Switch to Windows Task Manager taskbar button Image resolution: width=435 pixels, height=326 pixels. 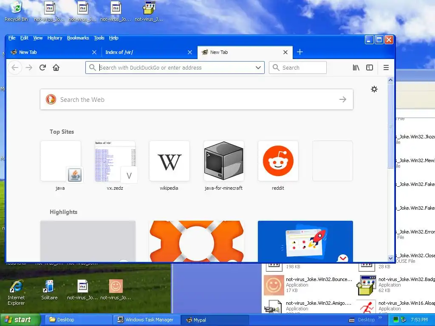point(147,320)
